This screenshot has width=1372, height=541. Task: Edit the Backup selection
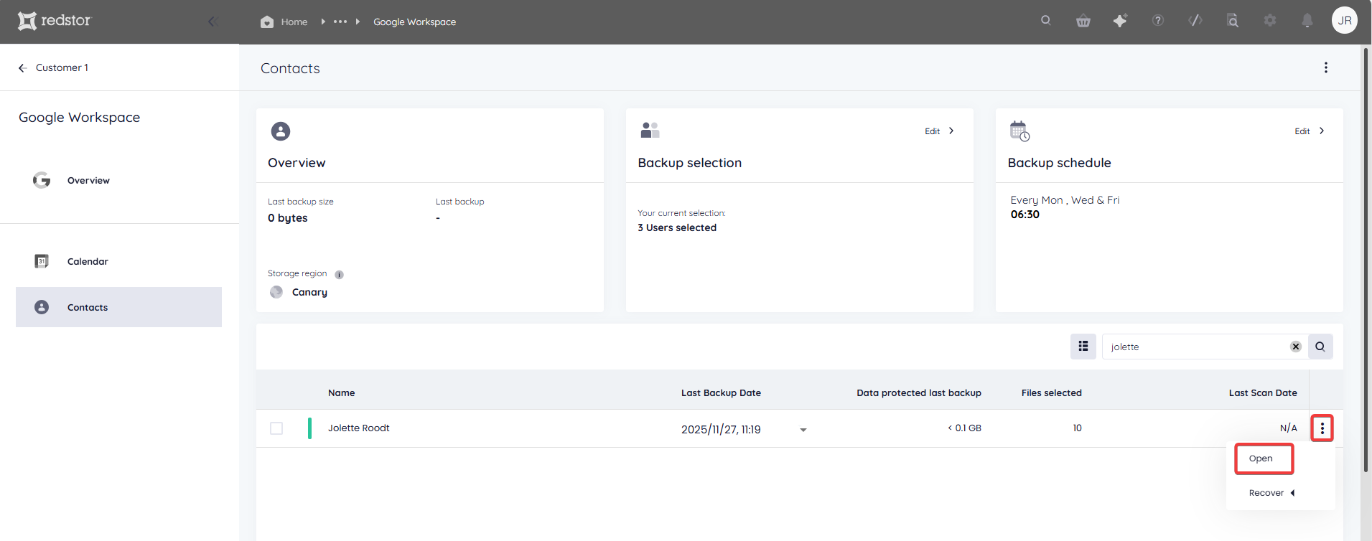pyautogui.click(x=939, y=131)
